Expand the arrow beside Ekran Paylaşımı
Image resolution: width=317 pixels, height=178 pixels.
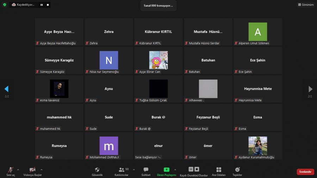point(175,170)
